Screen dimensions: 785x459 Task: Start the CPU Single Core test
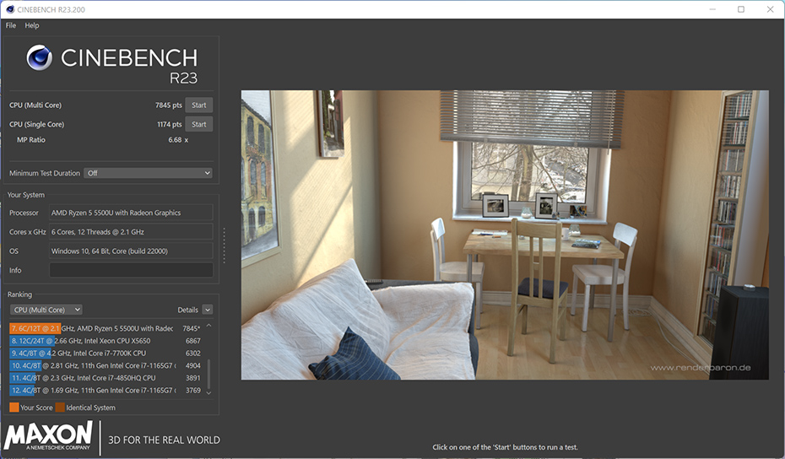point(198,124)
